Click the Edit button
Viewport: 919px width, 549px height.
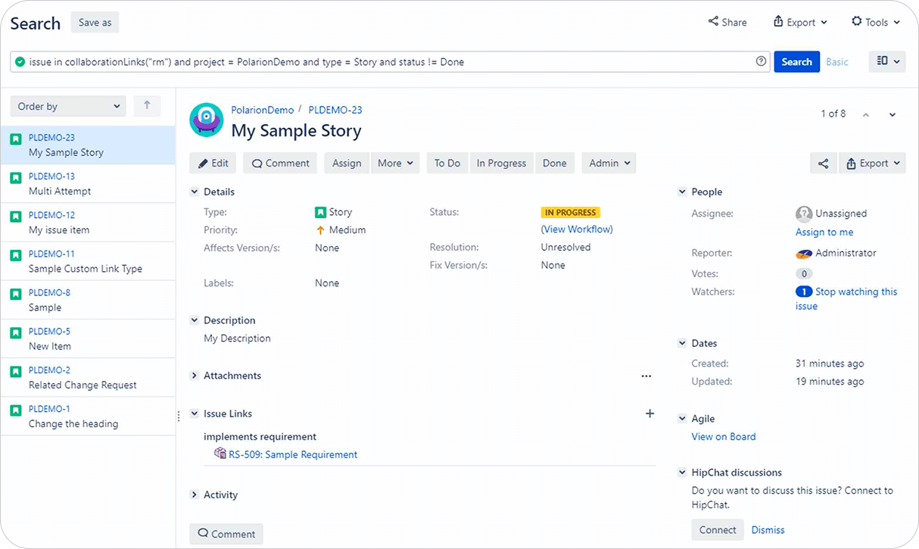point(213,164)
